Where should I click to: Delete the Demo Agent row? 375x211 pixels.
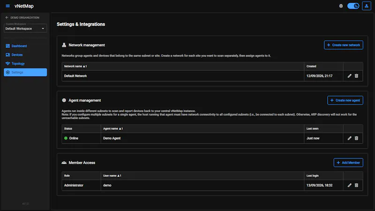pos(356,138)
